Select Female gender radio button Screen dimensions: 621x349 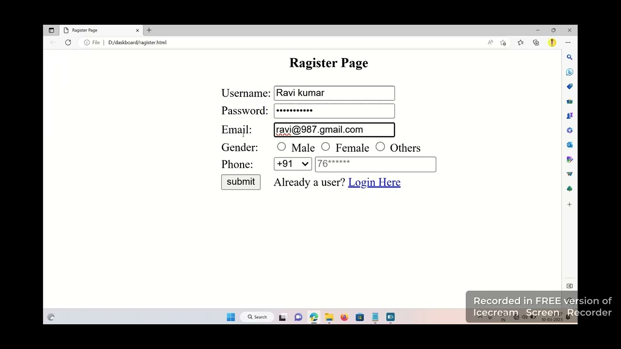click(326, 147)
